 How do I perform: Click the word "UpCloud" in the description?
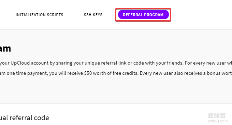point(20,63)
